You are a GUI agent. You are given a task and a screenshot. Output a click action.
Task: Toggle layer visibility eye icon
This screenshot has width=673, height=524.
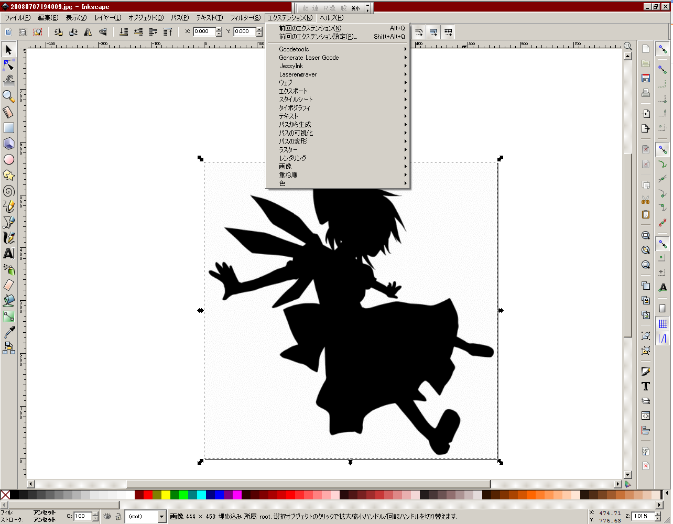point(107,516)
